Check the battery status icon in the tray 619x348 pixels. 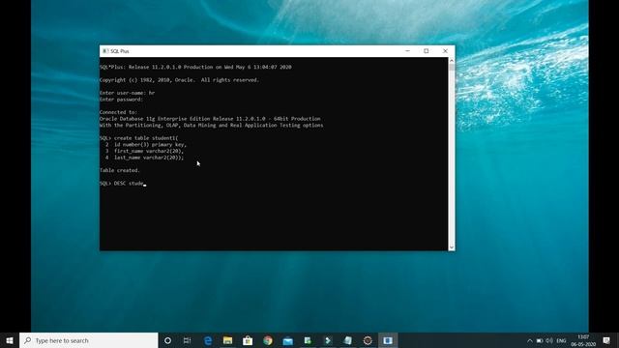tap(540, 340)
